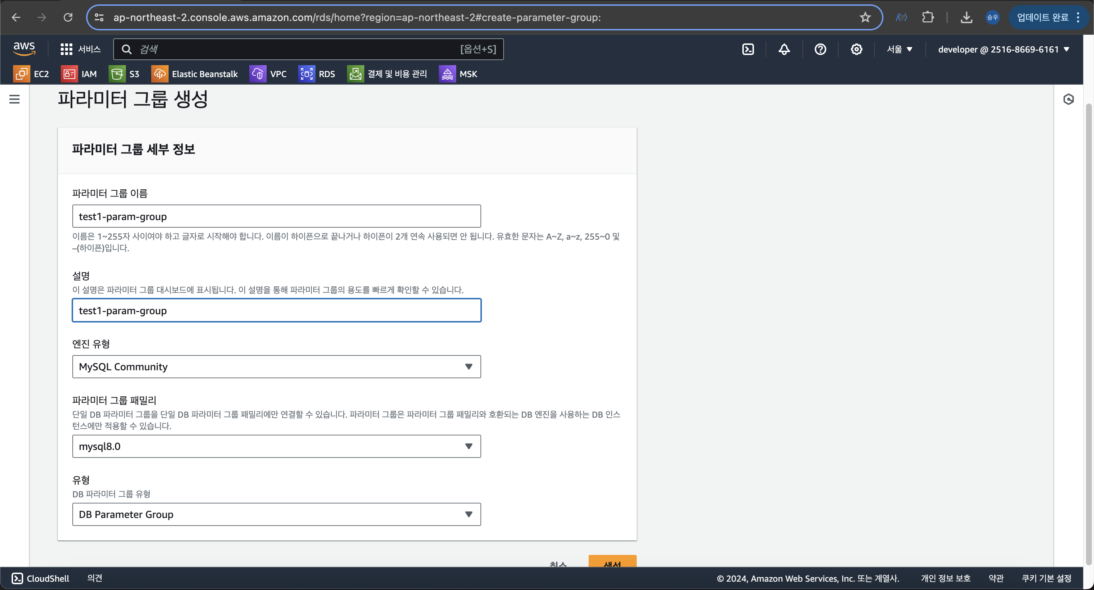Expand the mysql8.0 parameter group family dropdown
The image size is (1094, 590).
(276, 446)
